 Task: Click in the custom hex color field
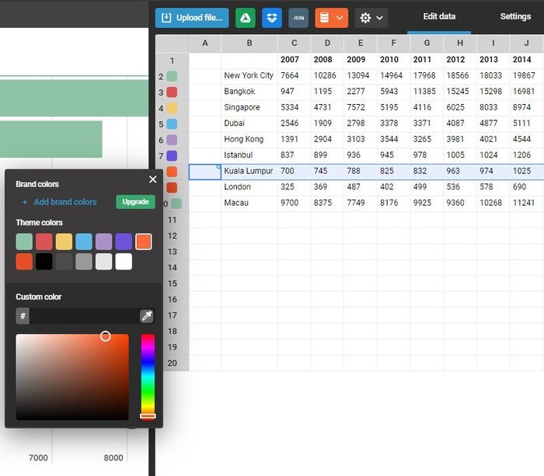click(83, 316)
